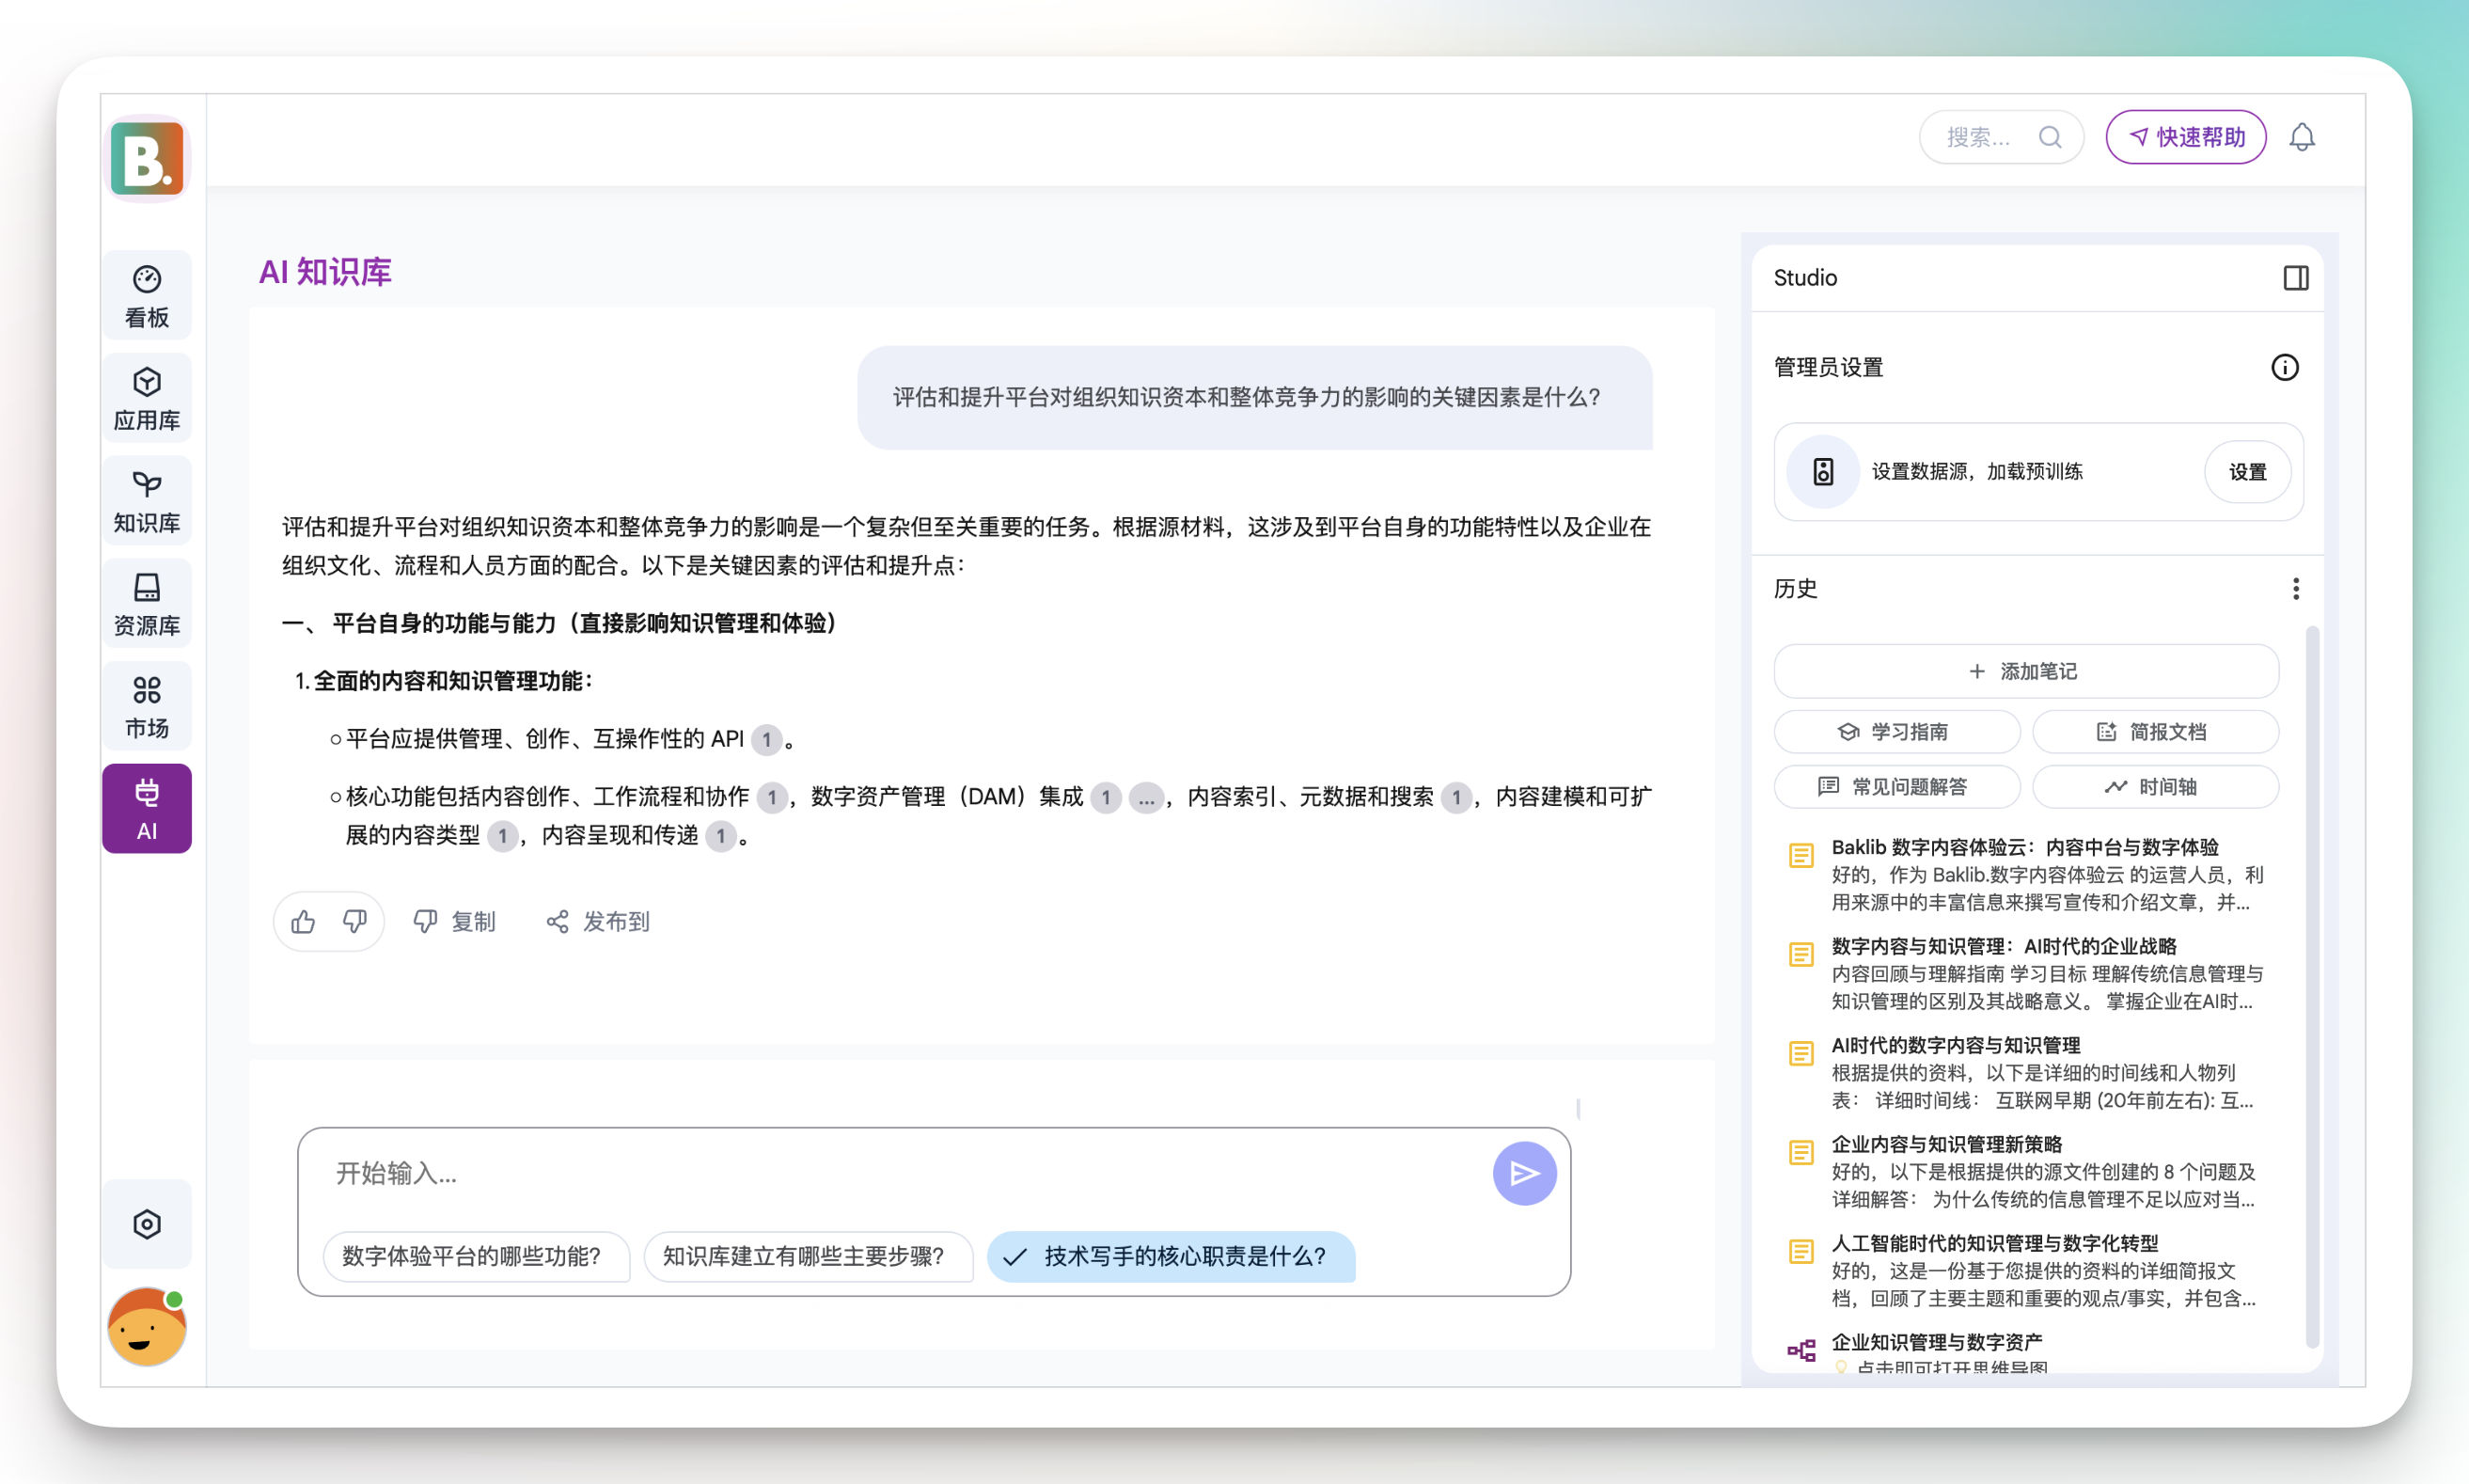
Task: Select the 学习指南 option
Action: pos(1895,732)
